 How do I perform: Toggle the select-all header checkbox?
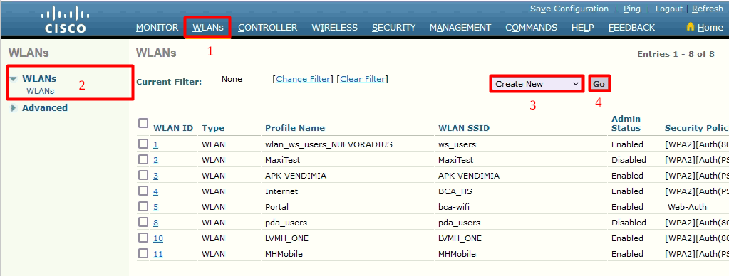point(143,123)
